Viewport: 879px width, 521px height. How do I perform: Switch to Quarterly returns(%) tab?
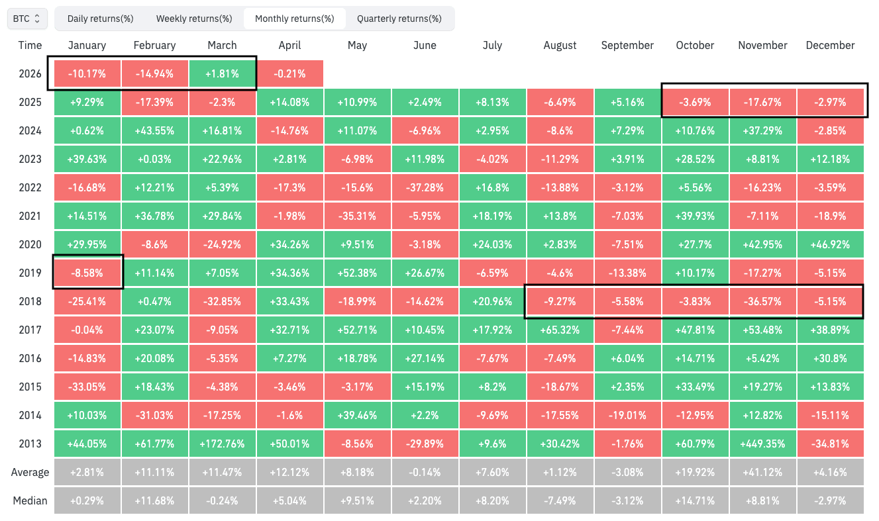coord(399,19)
